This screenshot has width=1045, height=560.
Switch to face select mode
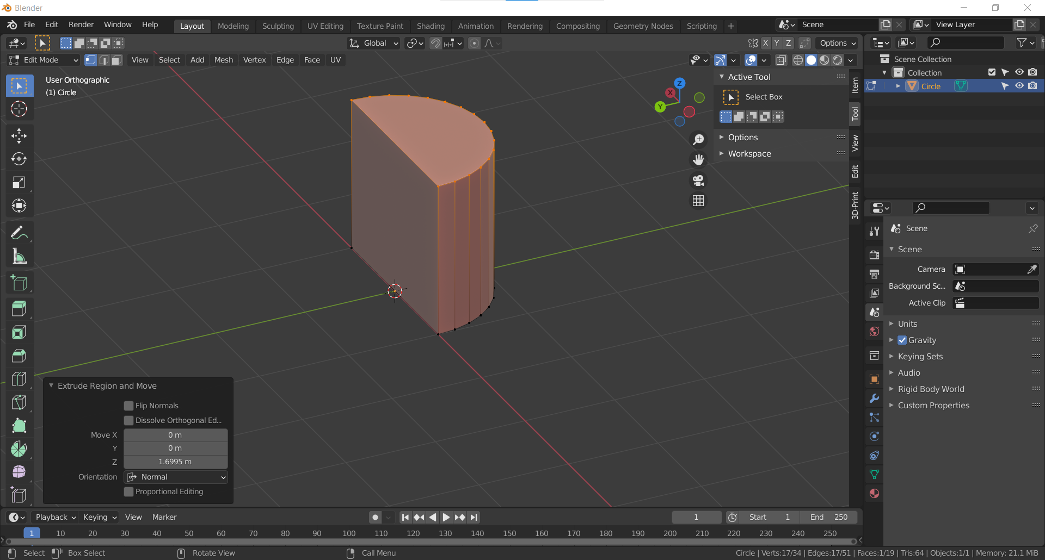pyautogui.click(x=117, y=60)
